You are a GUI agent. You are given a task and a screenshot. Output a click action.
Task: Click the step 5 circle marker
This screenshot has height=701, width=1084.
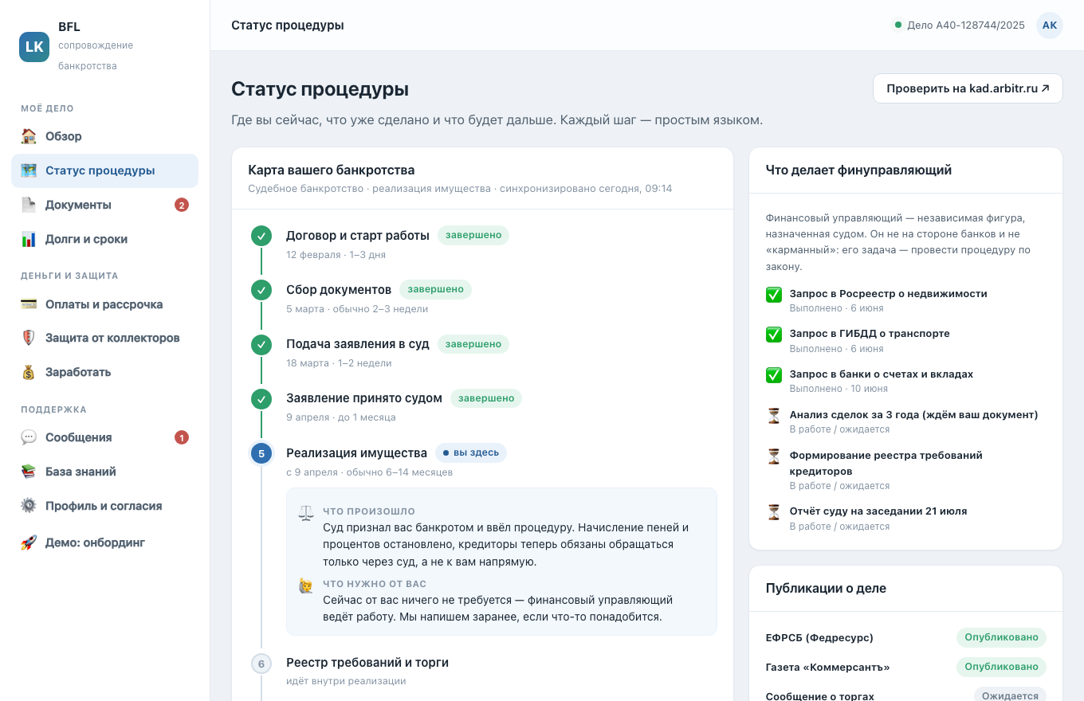click(x=261, y=454)
